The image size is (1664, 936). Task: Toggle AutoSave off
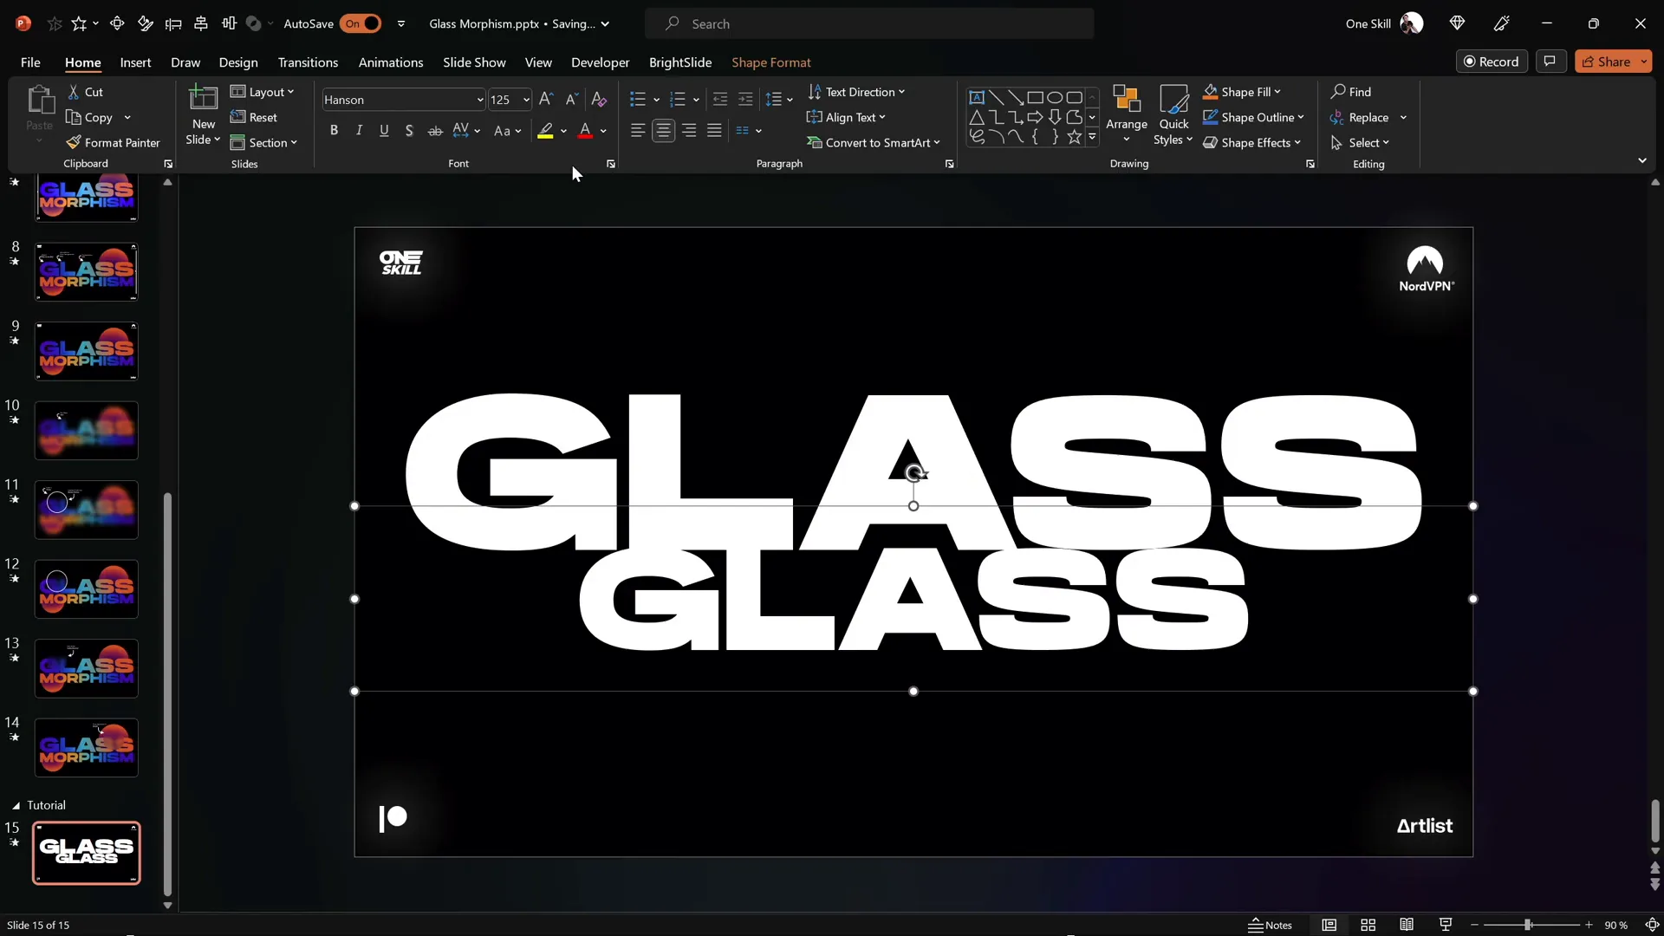pyautogui.click(x=363, y=23)
